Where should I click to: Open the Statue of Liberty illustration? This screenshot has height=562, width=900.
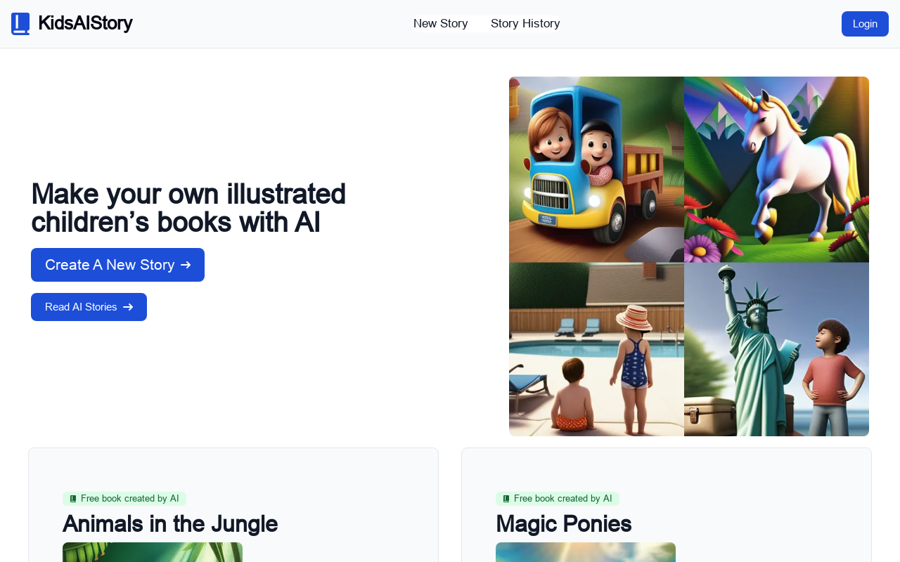[x=776, y=349]
